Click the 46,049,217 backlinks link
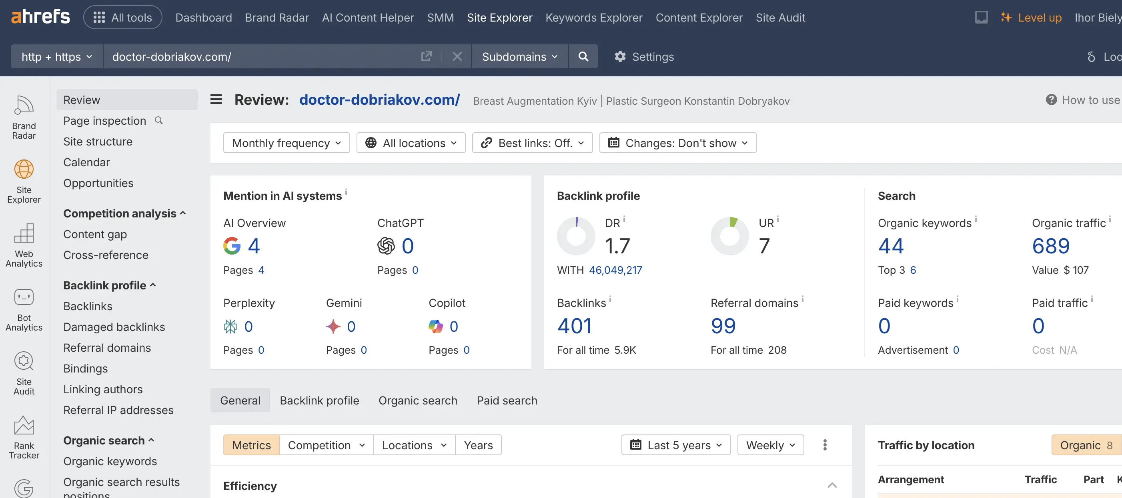This screenshot has height=498, width=1122. tap(615, 270)
